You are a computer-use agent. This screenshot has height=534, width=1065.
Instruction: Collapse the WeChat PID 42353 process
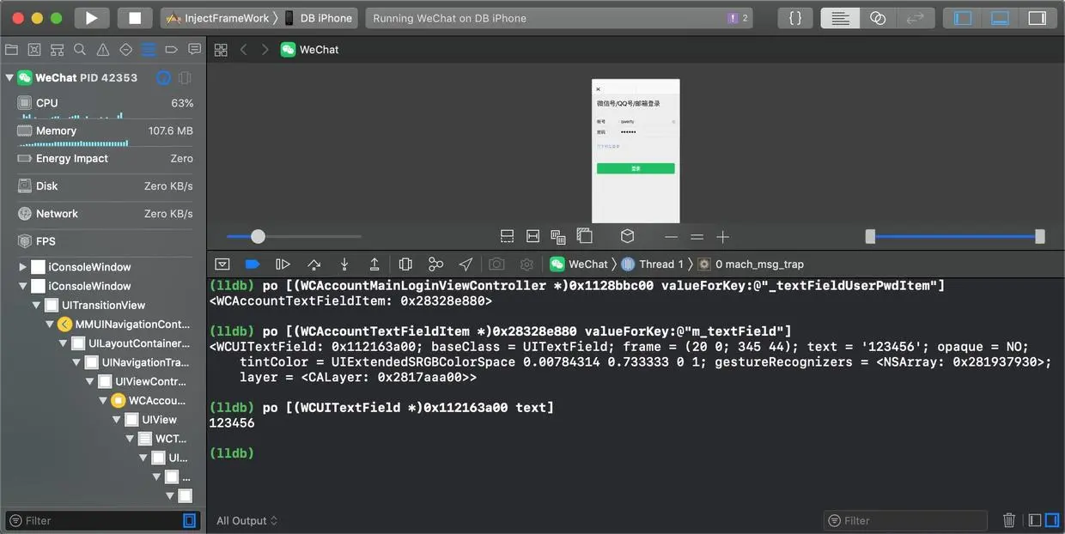tap(9, 77)
